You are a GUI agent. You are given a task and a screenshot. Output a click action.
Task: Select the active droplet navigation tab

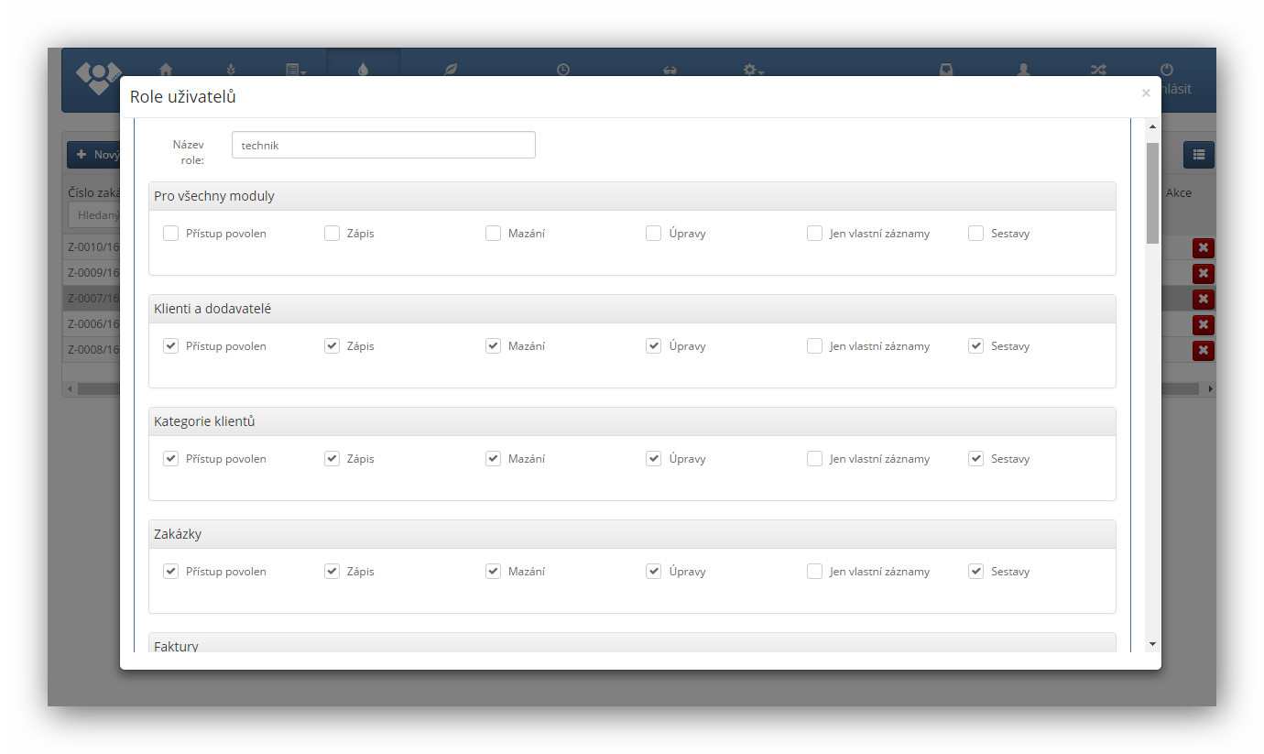[x=364, y=69]
